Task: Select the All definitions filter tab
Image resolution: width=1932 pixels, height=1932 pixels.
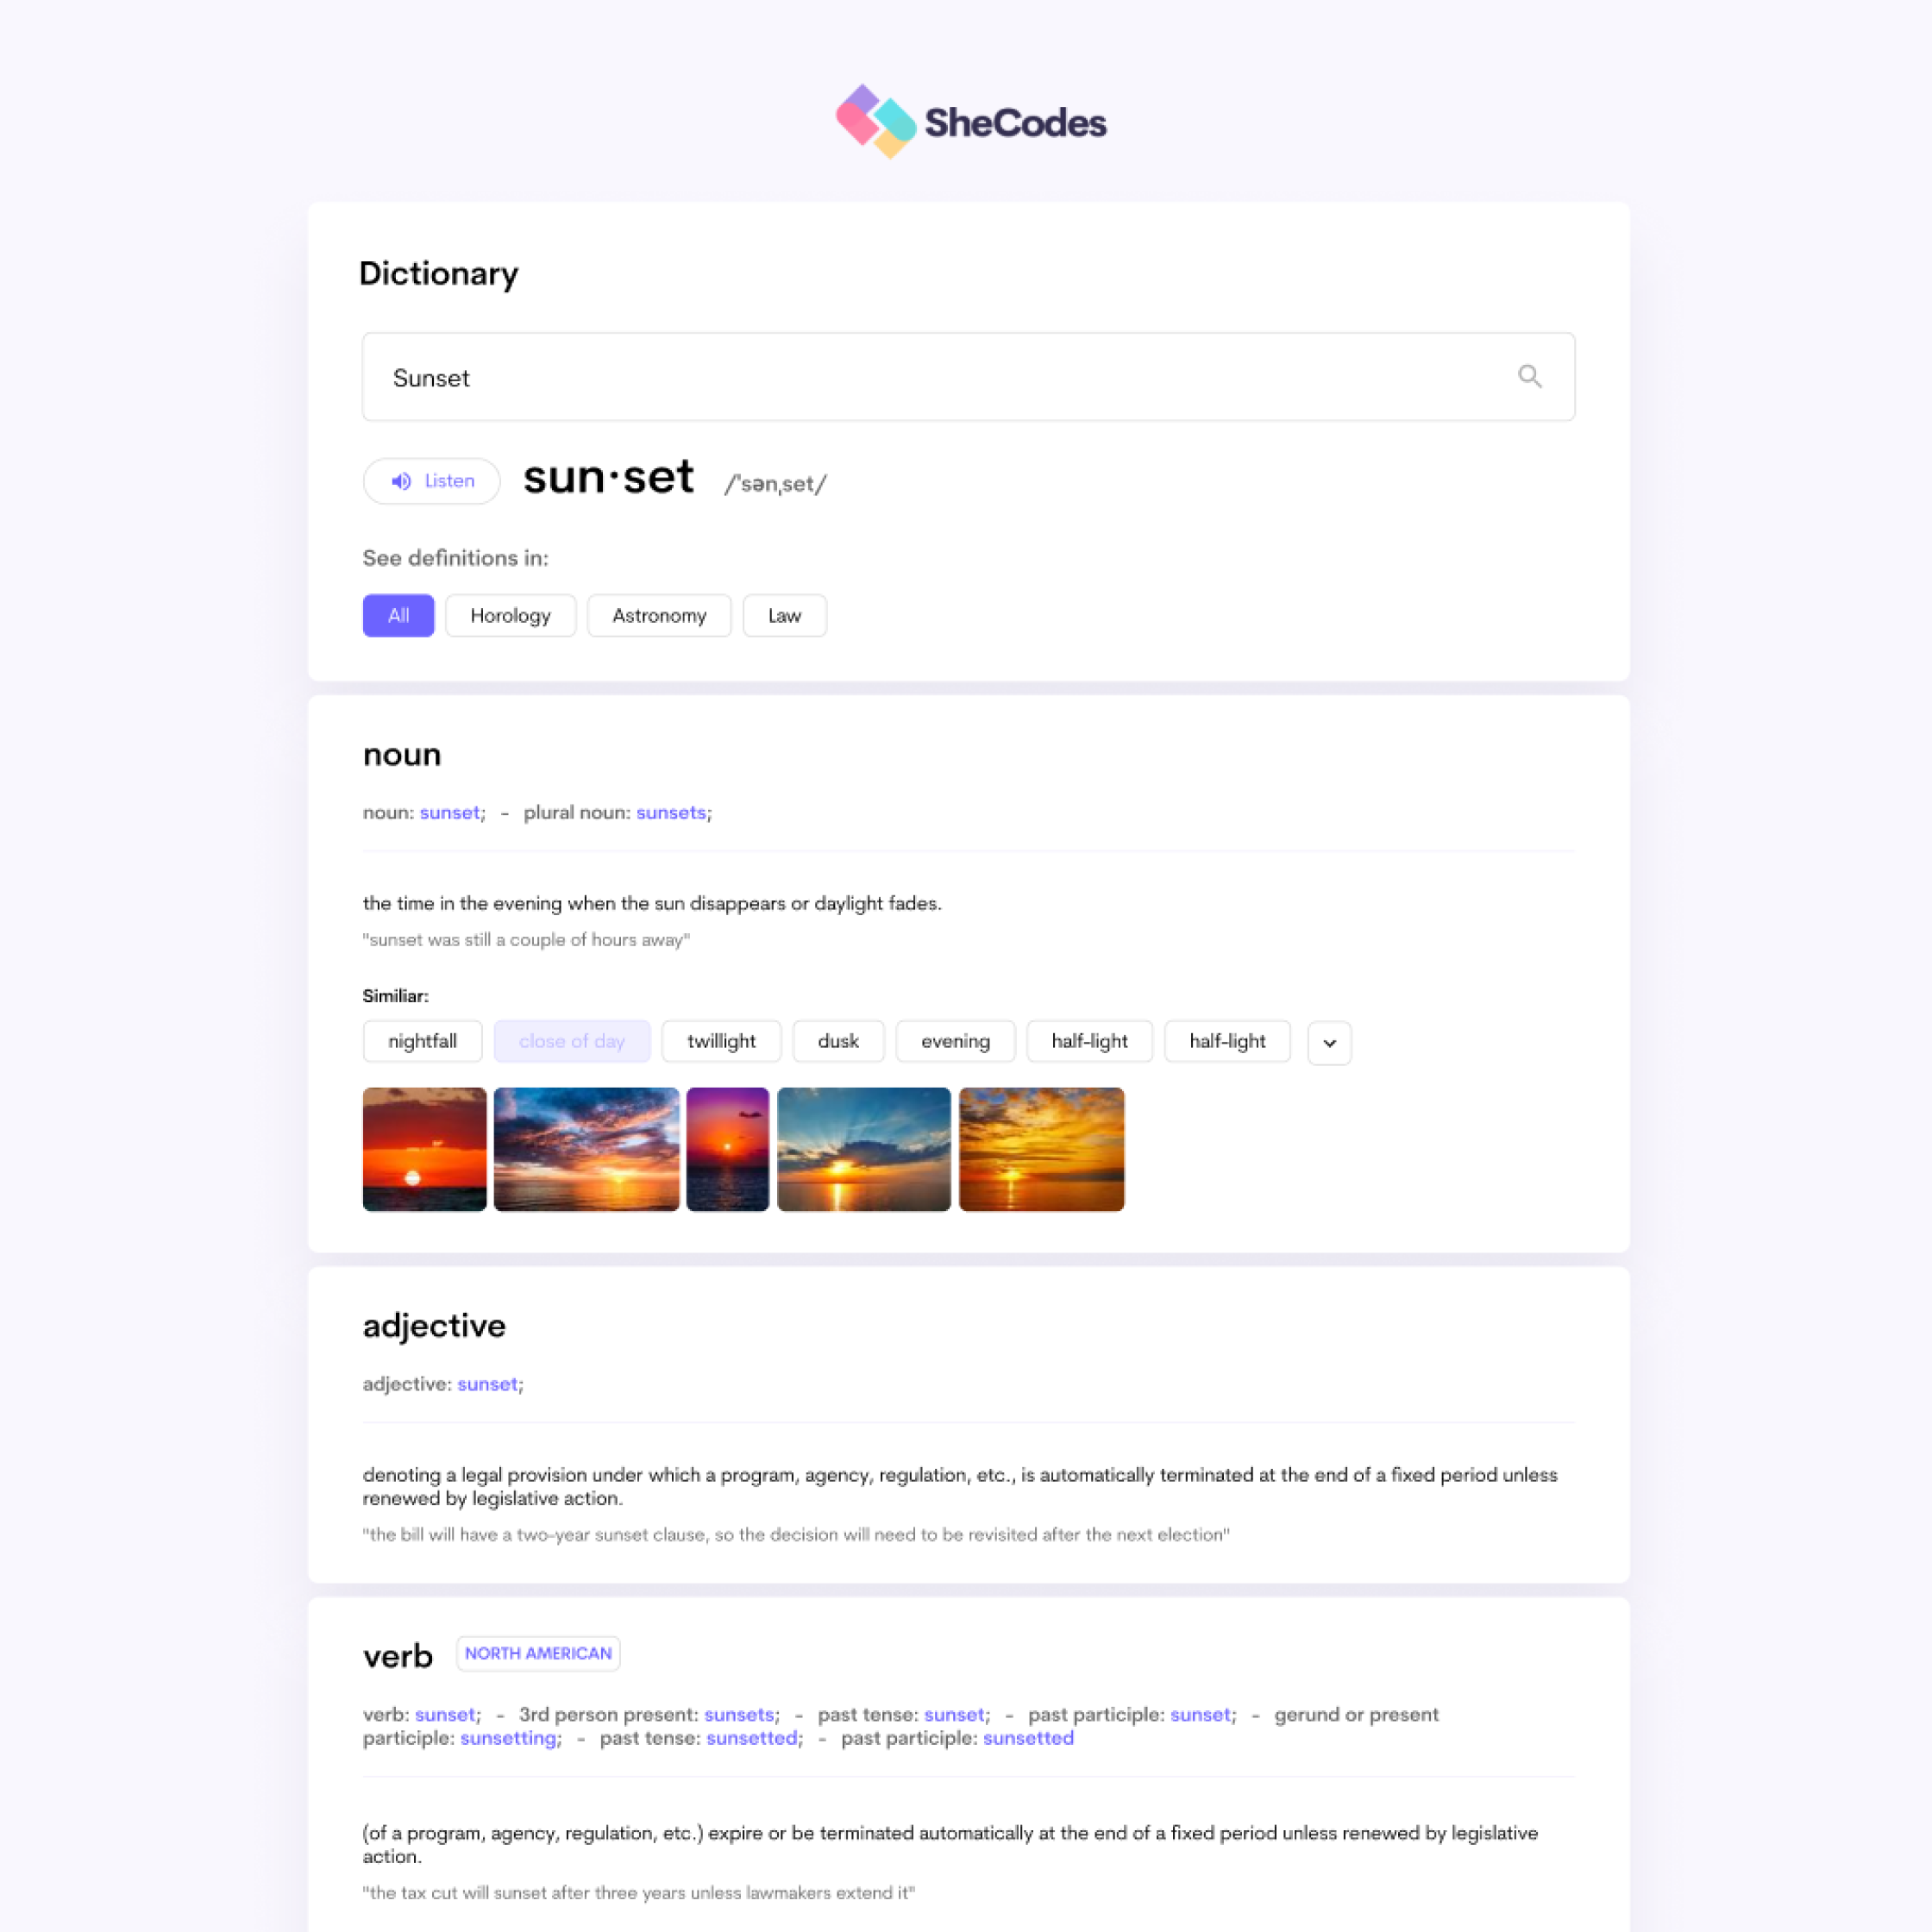Action: pyautogui.click(x=396, y=614)
